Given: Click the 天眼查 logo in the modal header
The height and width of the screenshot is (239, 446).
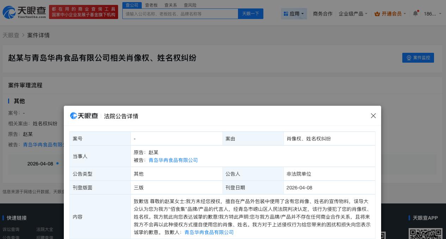Looking at the screenshot, I should click(x=84, y=116).
